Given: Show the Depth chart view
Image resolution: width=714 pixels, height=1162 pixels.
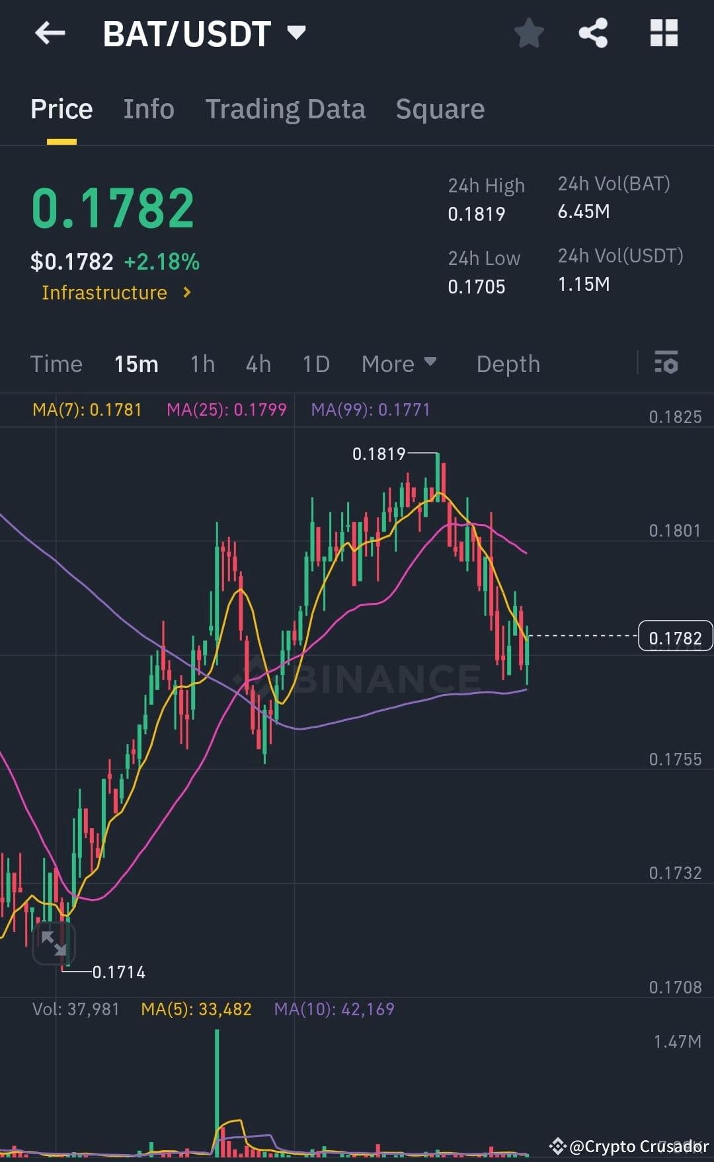Looking at the screenshot, I should click(x=508, y=364).
